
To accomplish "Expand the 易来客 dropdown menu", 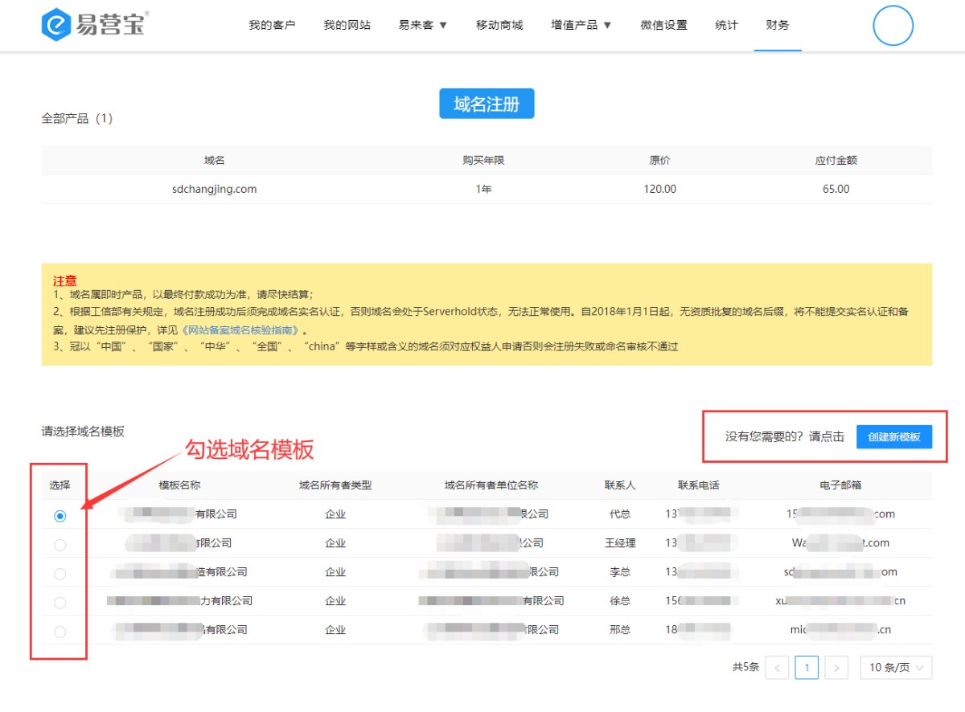I will point(423,25).
